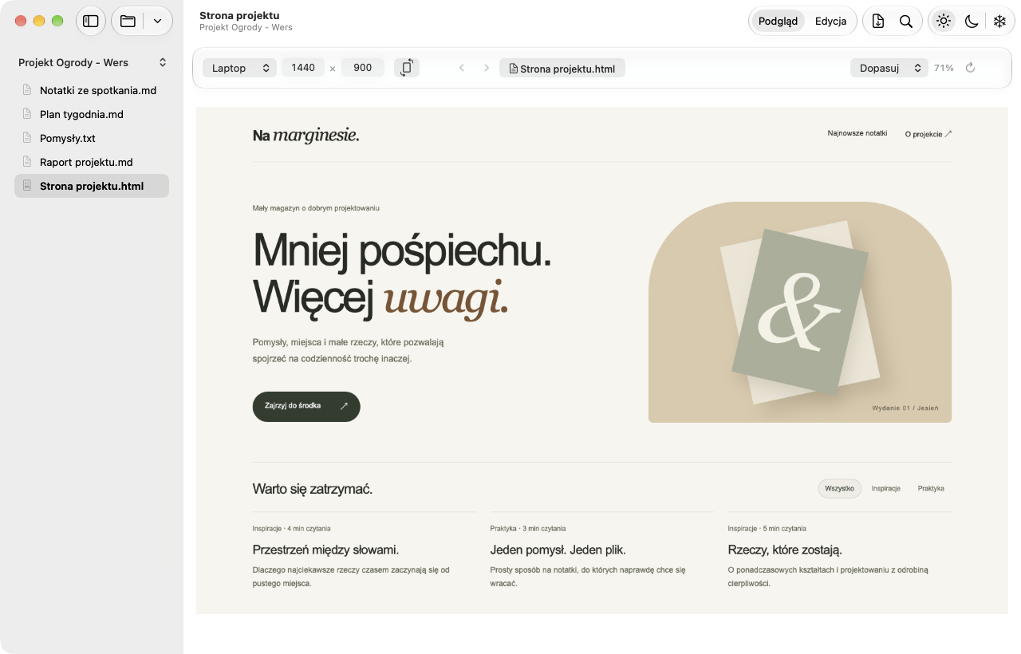This screenshot has height=654, width=1021.
Task: Open the Dopasuj zoom dropdown
Action: tap(889, 68)
